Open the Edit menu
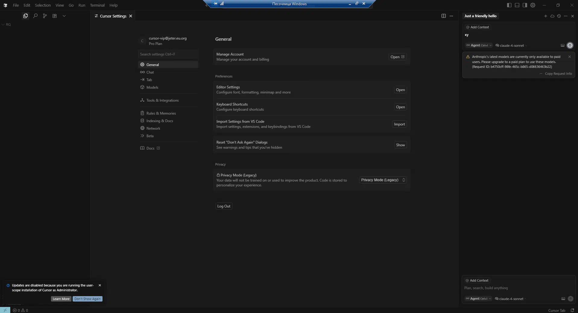This screenshot has height=313, width=578. pyautogui.click(x=27, y=5)
